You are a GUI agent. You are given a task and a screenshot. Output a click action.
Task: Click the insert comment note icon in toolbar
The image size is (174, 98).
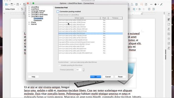[136, 4]
